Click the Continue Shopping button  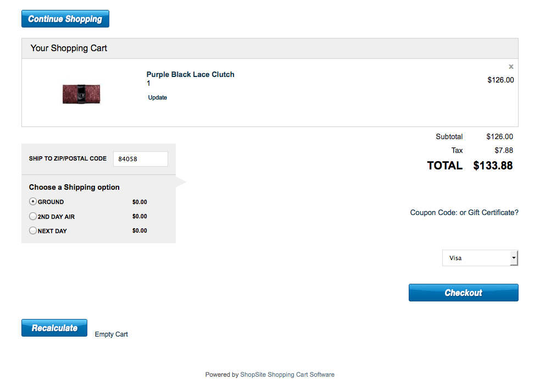tap(65, 19)
